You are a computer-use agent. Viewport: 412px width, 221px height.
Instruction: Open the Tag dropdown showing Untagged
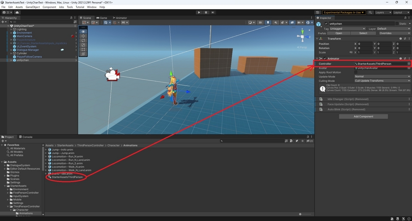click(x=347, y=29)
